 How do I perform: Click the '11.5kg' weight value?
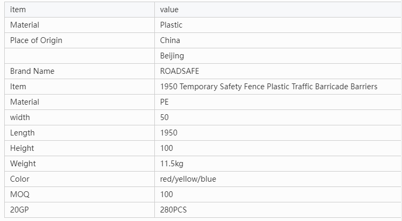pyautogui.click(x=172, y=164)
